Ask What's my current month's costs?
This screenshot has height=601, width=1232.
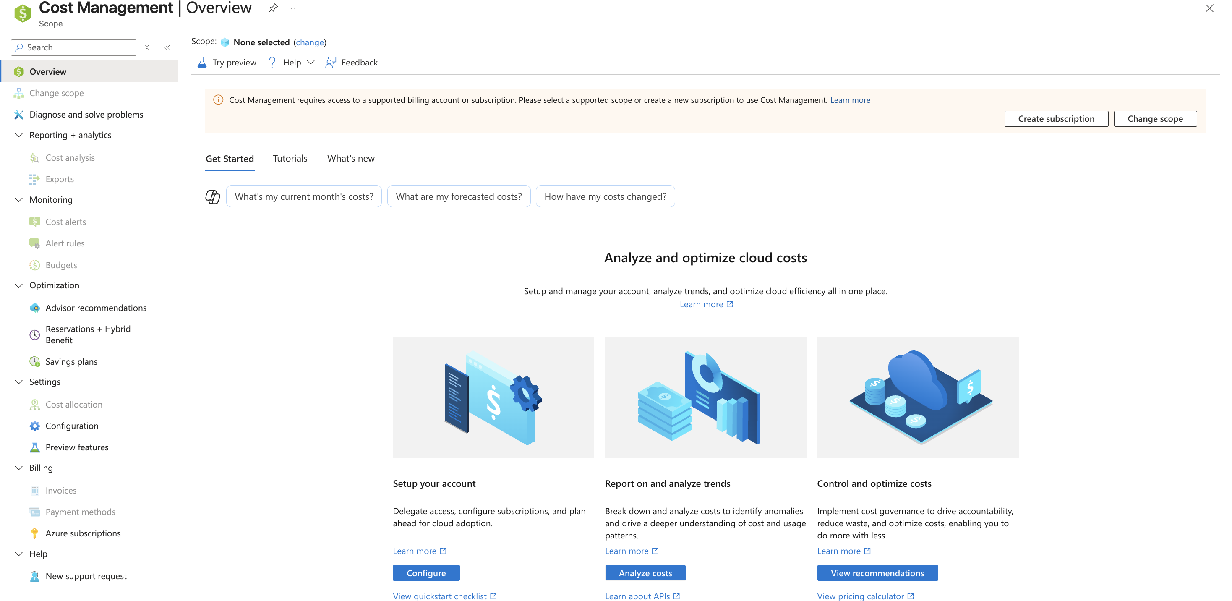304,196
